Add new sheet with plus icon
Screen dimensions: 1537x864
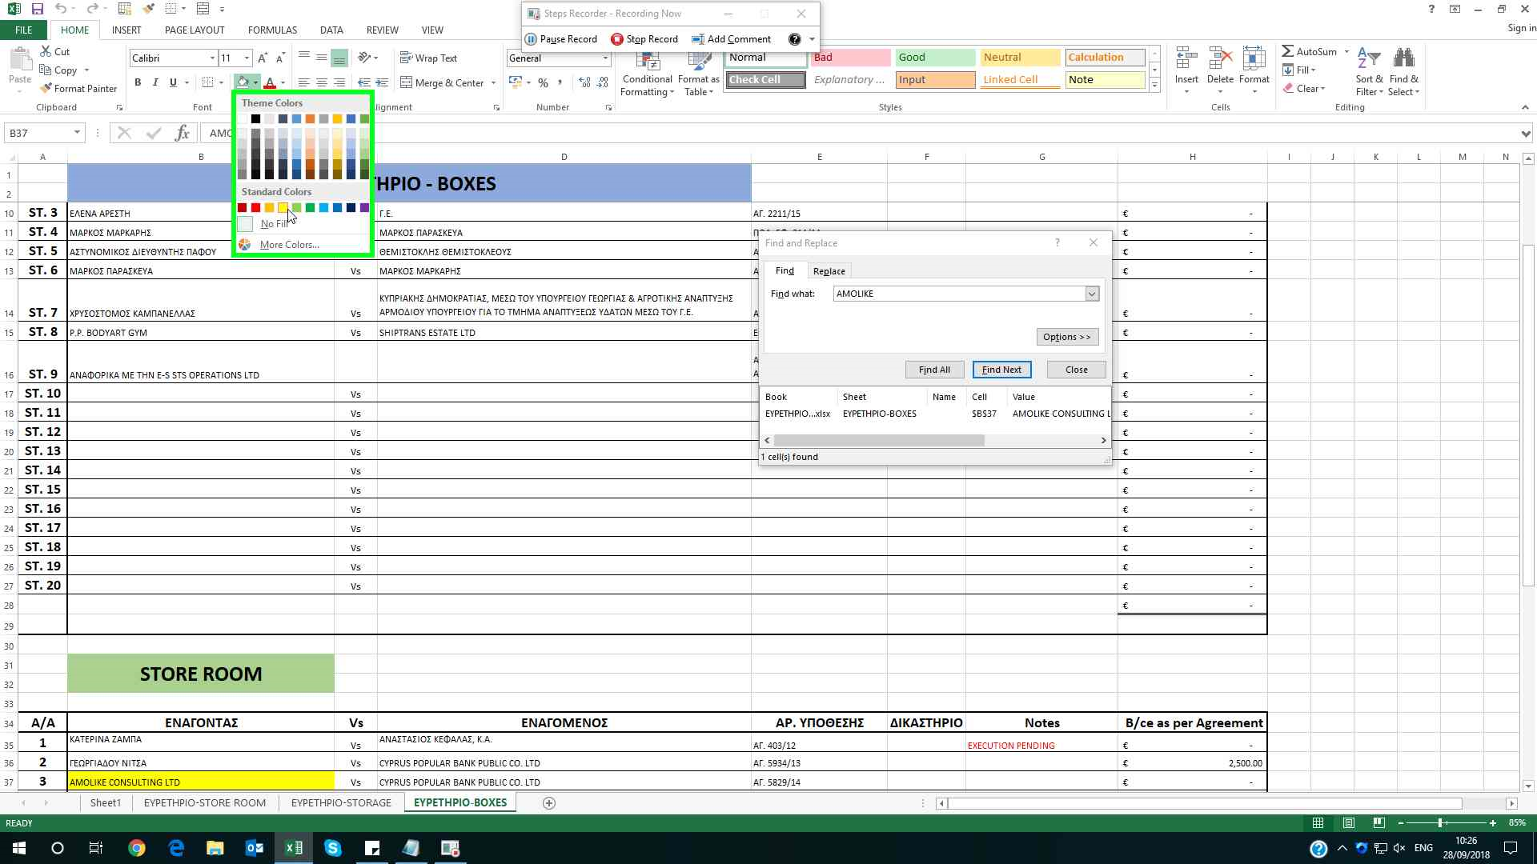coord(549,803)
